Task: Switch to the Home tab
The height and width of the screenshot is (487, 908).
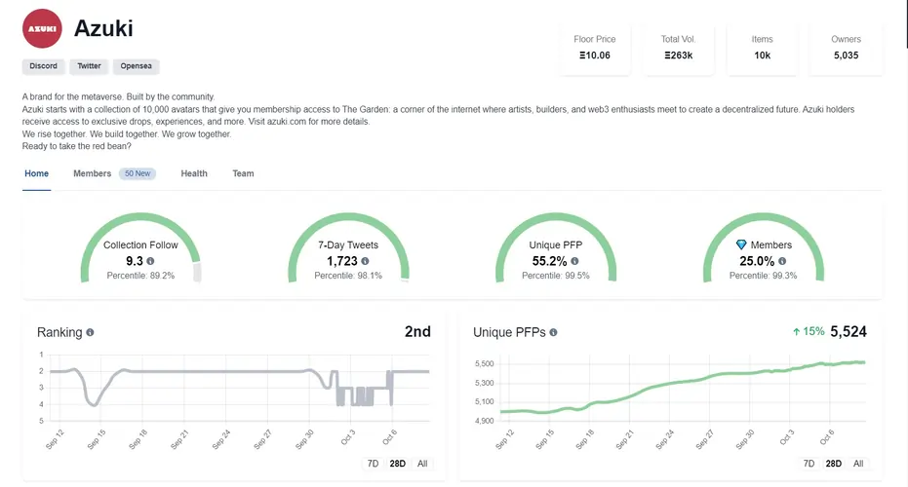Action: click(x=36, y=173)
